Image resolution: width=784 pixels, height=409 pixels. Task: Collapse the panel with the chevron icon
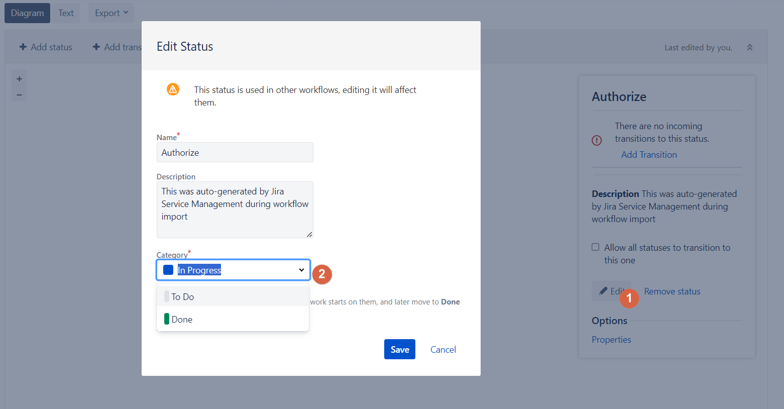[750, 47]
